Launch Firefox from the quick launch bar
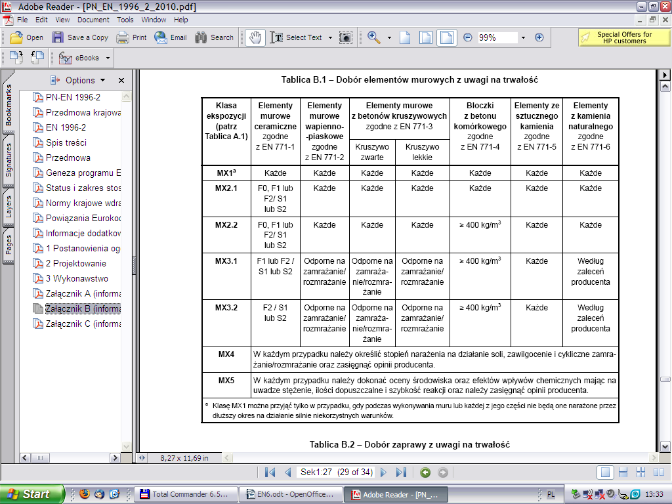The width and height of the screenshot is (672, 504). pyautogui.click(x=85, y=494)
